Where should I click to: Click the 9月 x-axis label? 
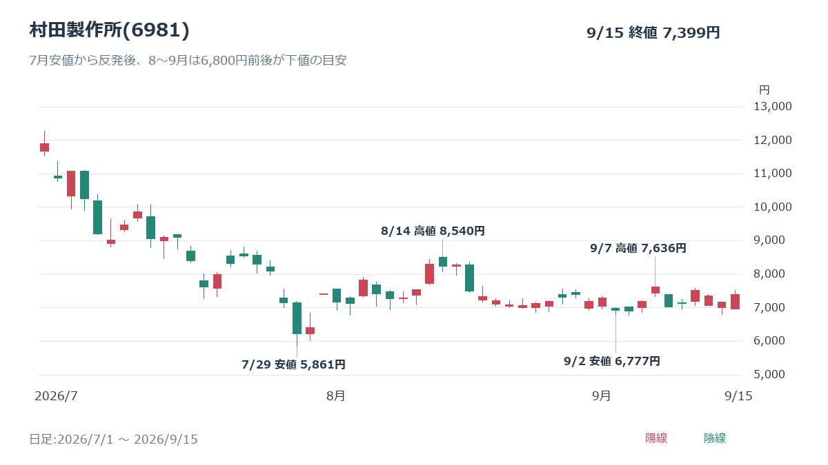tap(602, 395)
